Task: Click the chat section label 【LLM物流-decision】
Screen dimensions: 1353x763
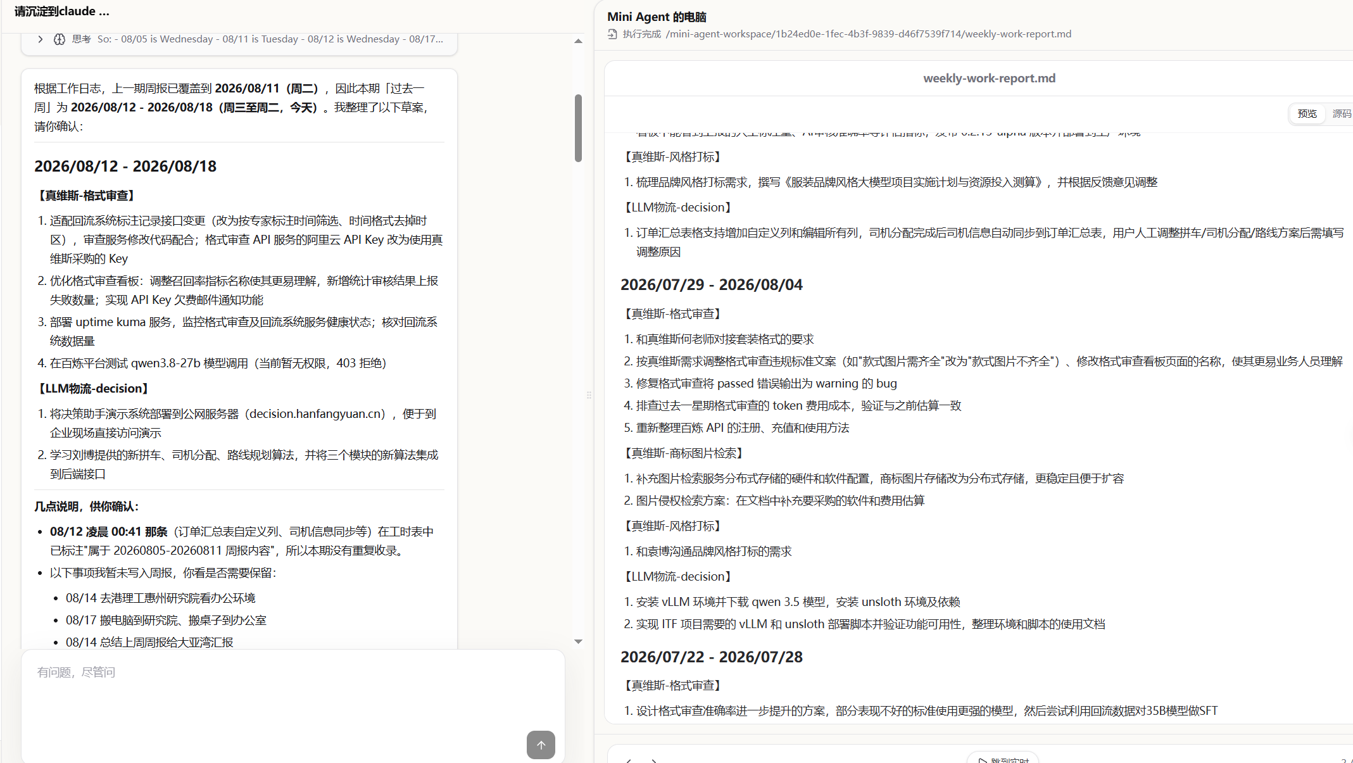Action: click(x=94, y=389)
